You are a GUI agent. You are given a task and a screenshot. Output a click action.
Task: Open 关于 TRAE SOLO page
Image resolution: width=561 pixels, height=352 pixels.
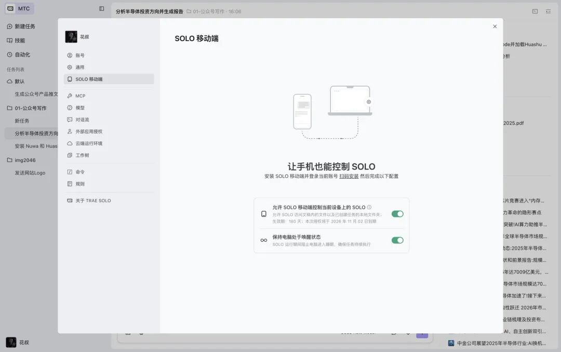coord(109,201)
